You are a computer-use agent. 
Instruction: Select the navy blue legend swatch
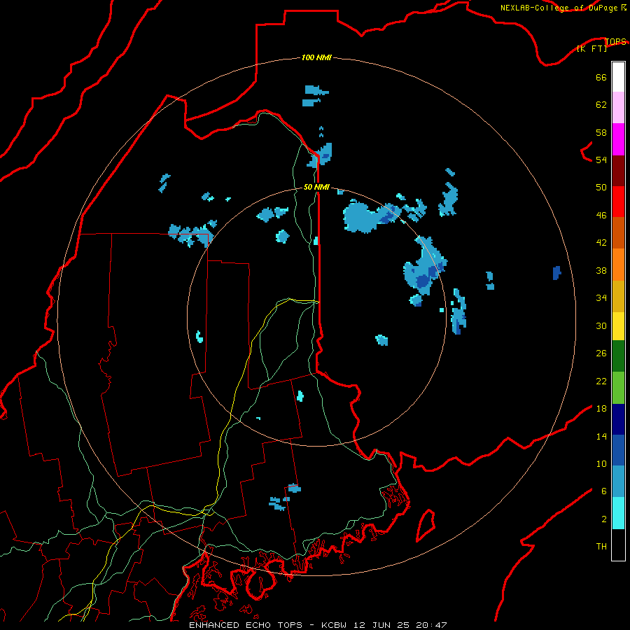pyautogui.click(x=618, y=419)
